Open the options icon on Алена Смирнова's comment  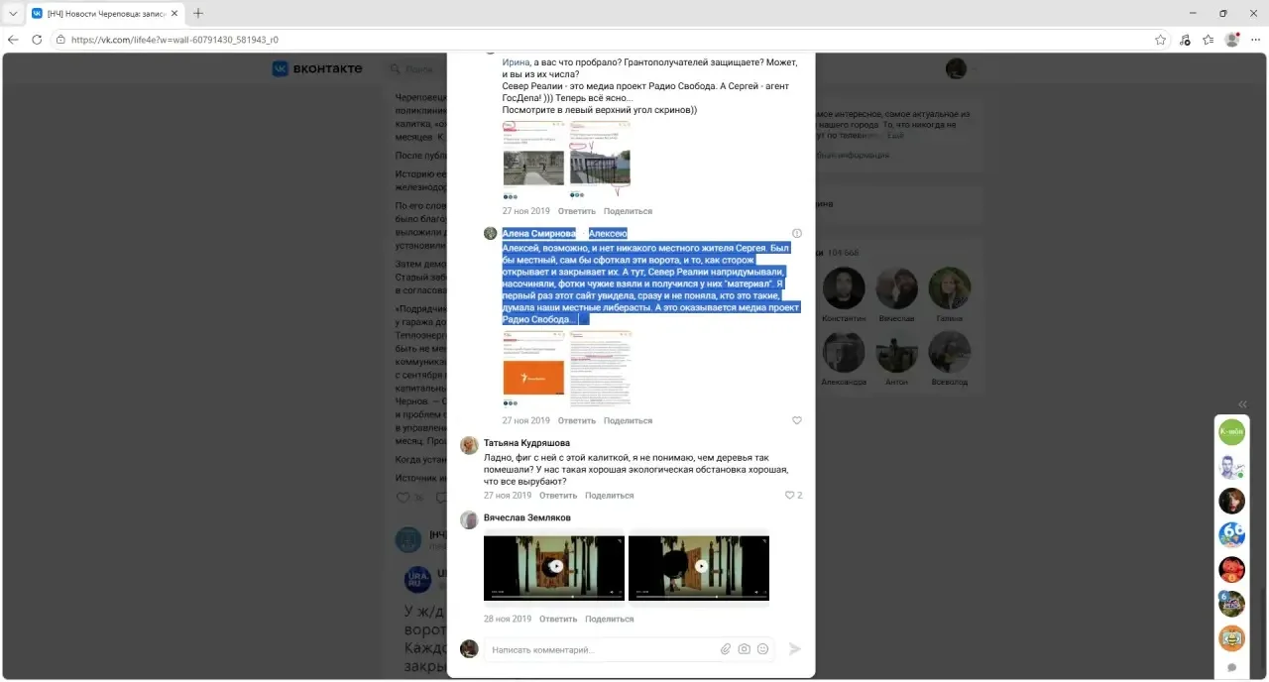797,233
